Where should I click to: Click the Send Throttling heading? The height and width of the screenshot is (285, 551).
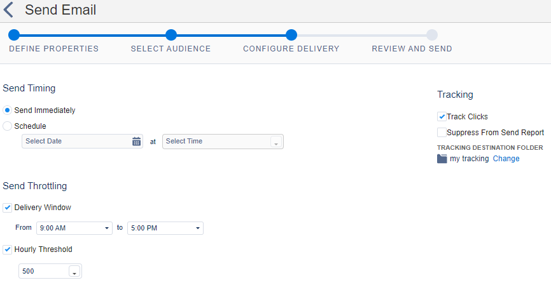[x=35, y=186]
